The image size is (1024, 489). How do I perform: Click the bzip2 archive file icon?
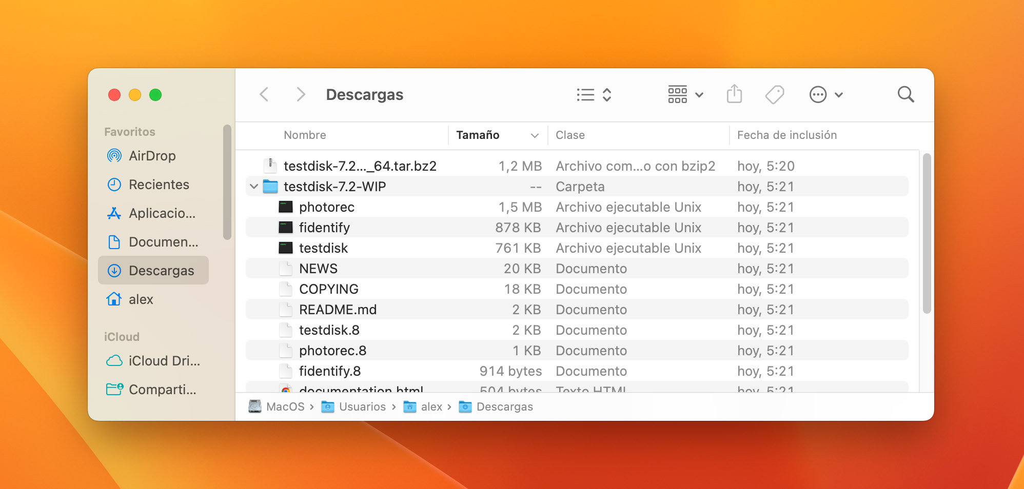pos(270,166)
